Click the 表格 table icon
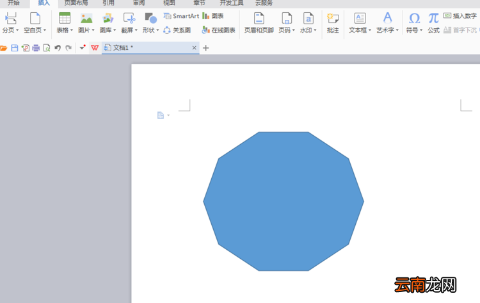 point(65,19)
